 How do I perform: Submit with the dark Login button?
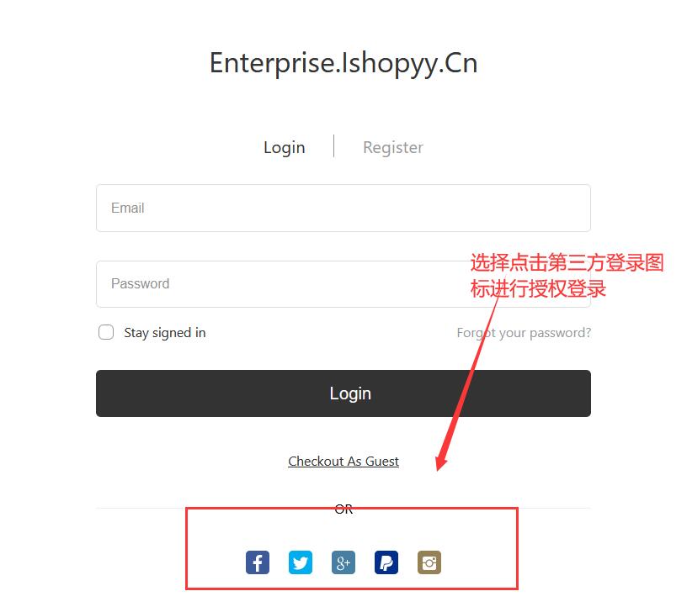point(343,393)
